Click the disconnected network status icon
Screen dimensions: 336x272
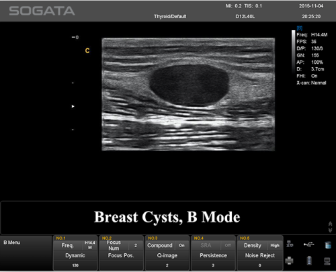click(x=290, y=244)
